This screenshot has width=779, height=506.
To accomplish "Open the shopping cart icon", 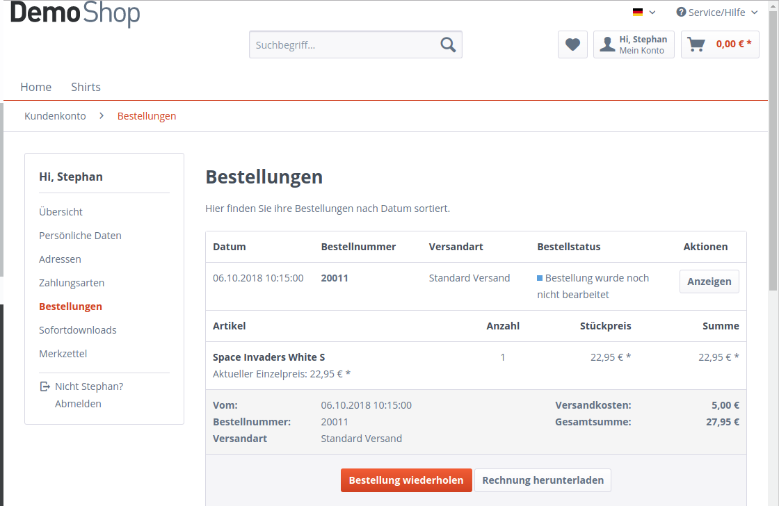I will point(696,44).
